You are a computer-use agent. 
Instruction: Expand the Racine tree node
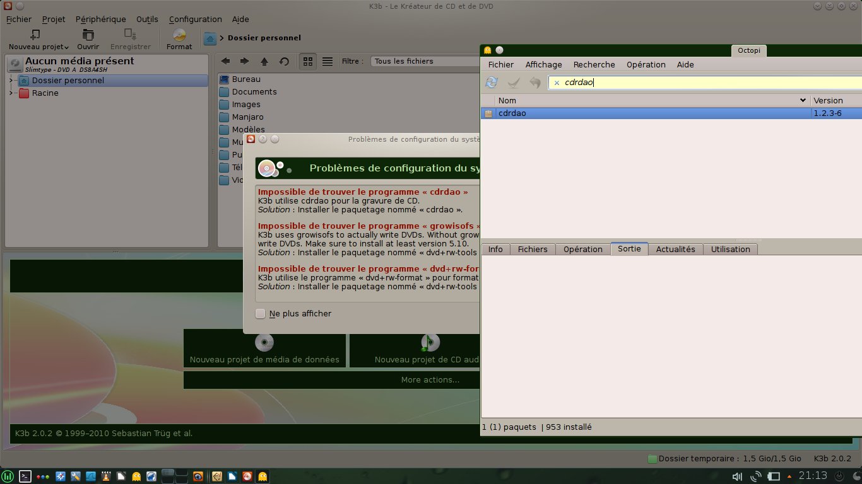[11, 93]
